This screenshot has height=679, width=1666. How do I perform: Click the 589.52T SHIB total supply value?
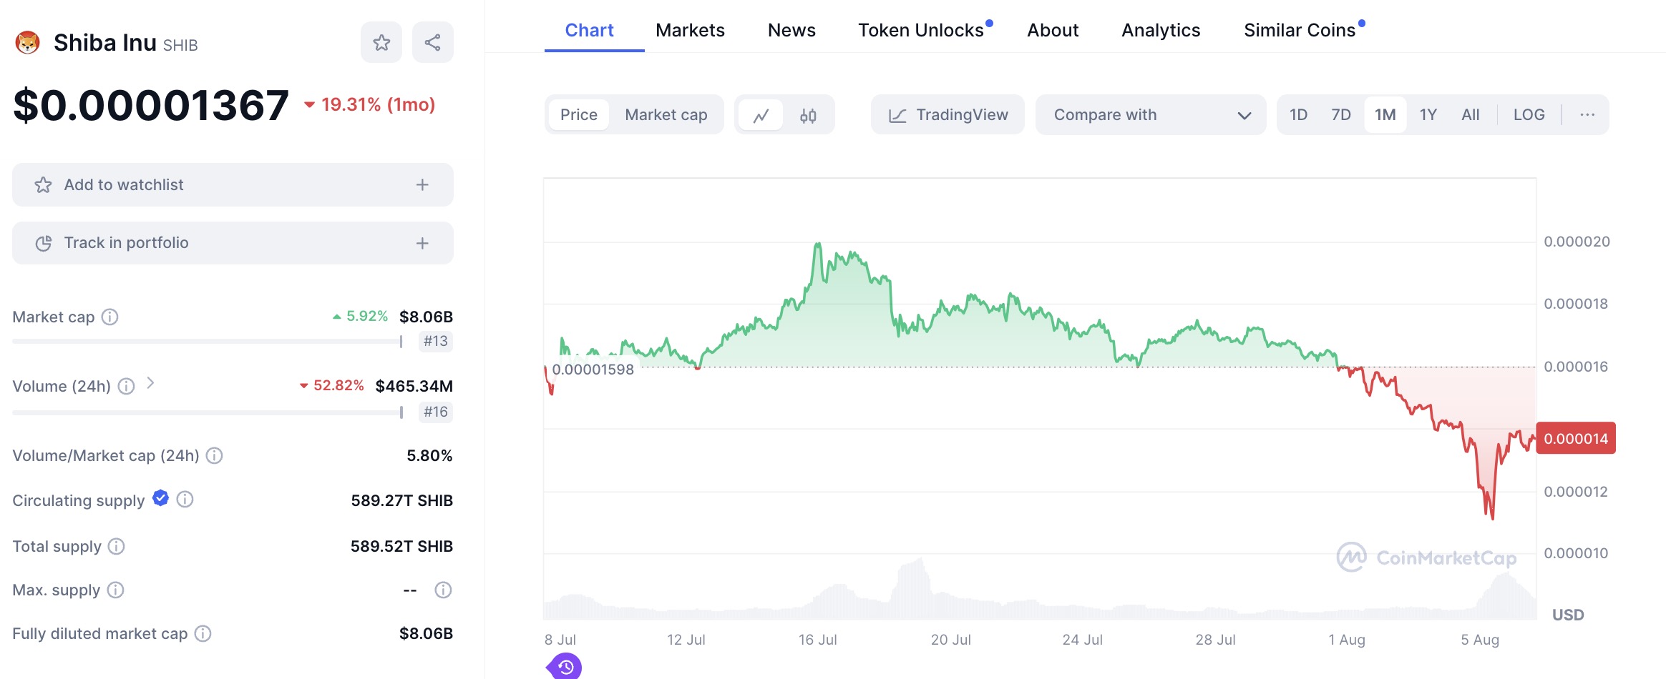pyautogui.click(x=401, y=547)
